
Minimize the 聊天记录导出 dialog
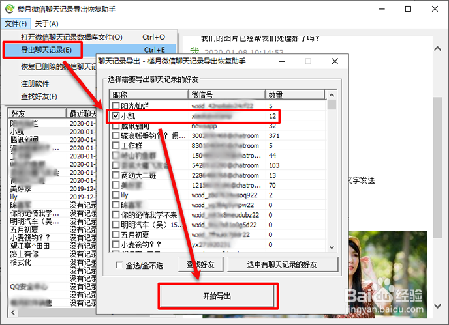[x=282, y=61]
